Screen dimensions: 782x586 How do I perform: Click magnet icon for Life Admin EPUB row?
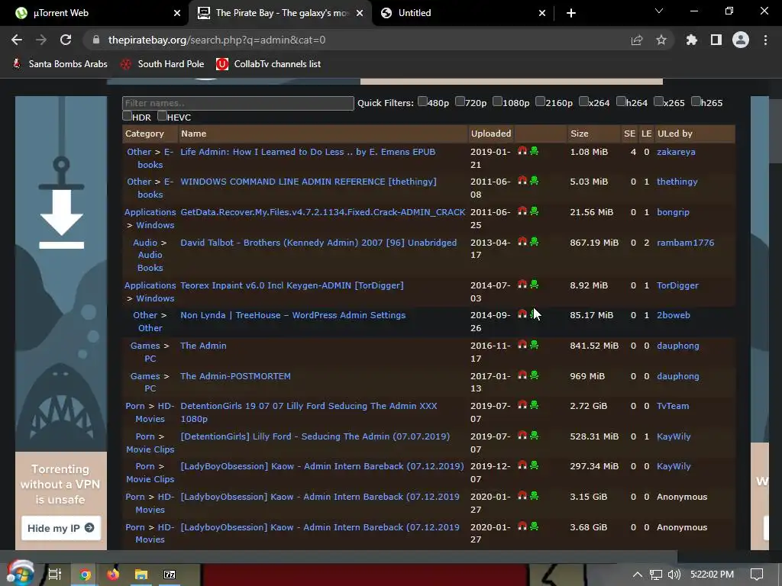tap(522, 150)
